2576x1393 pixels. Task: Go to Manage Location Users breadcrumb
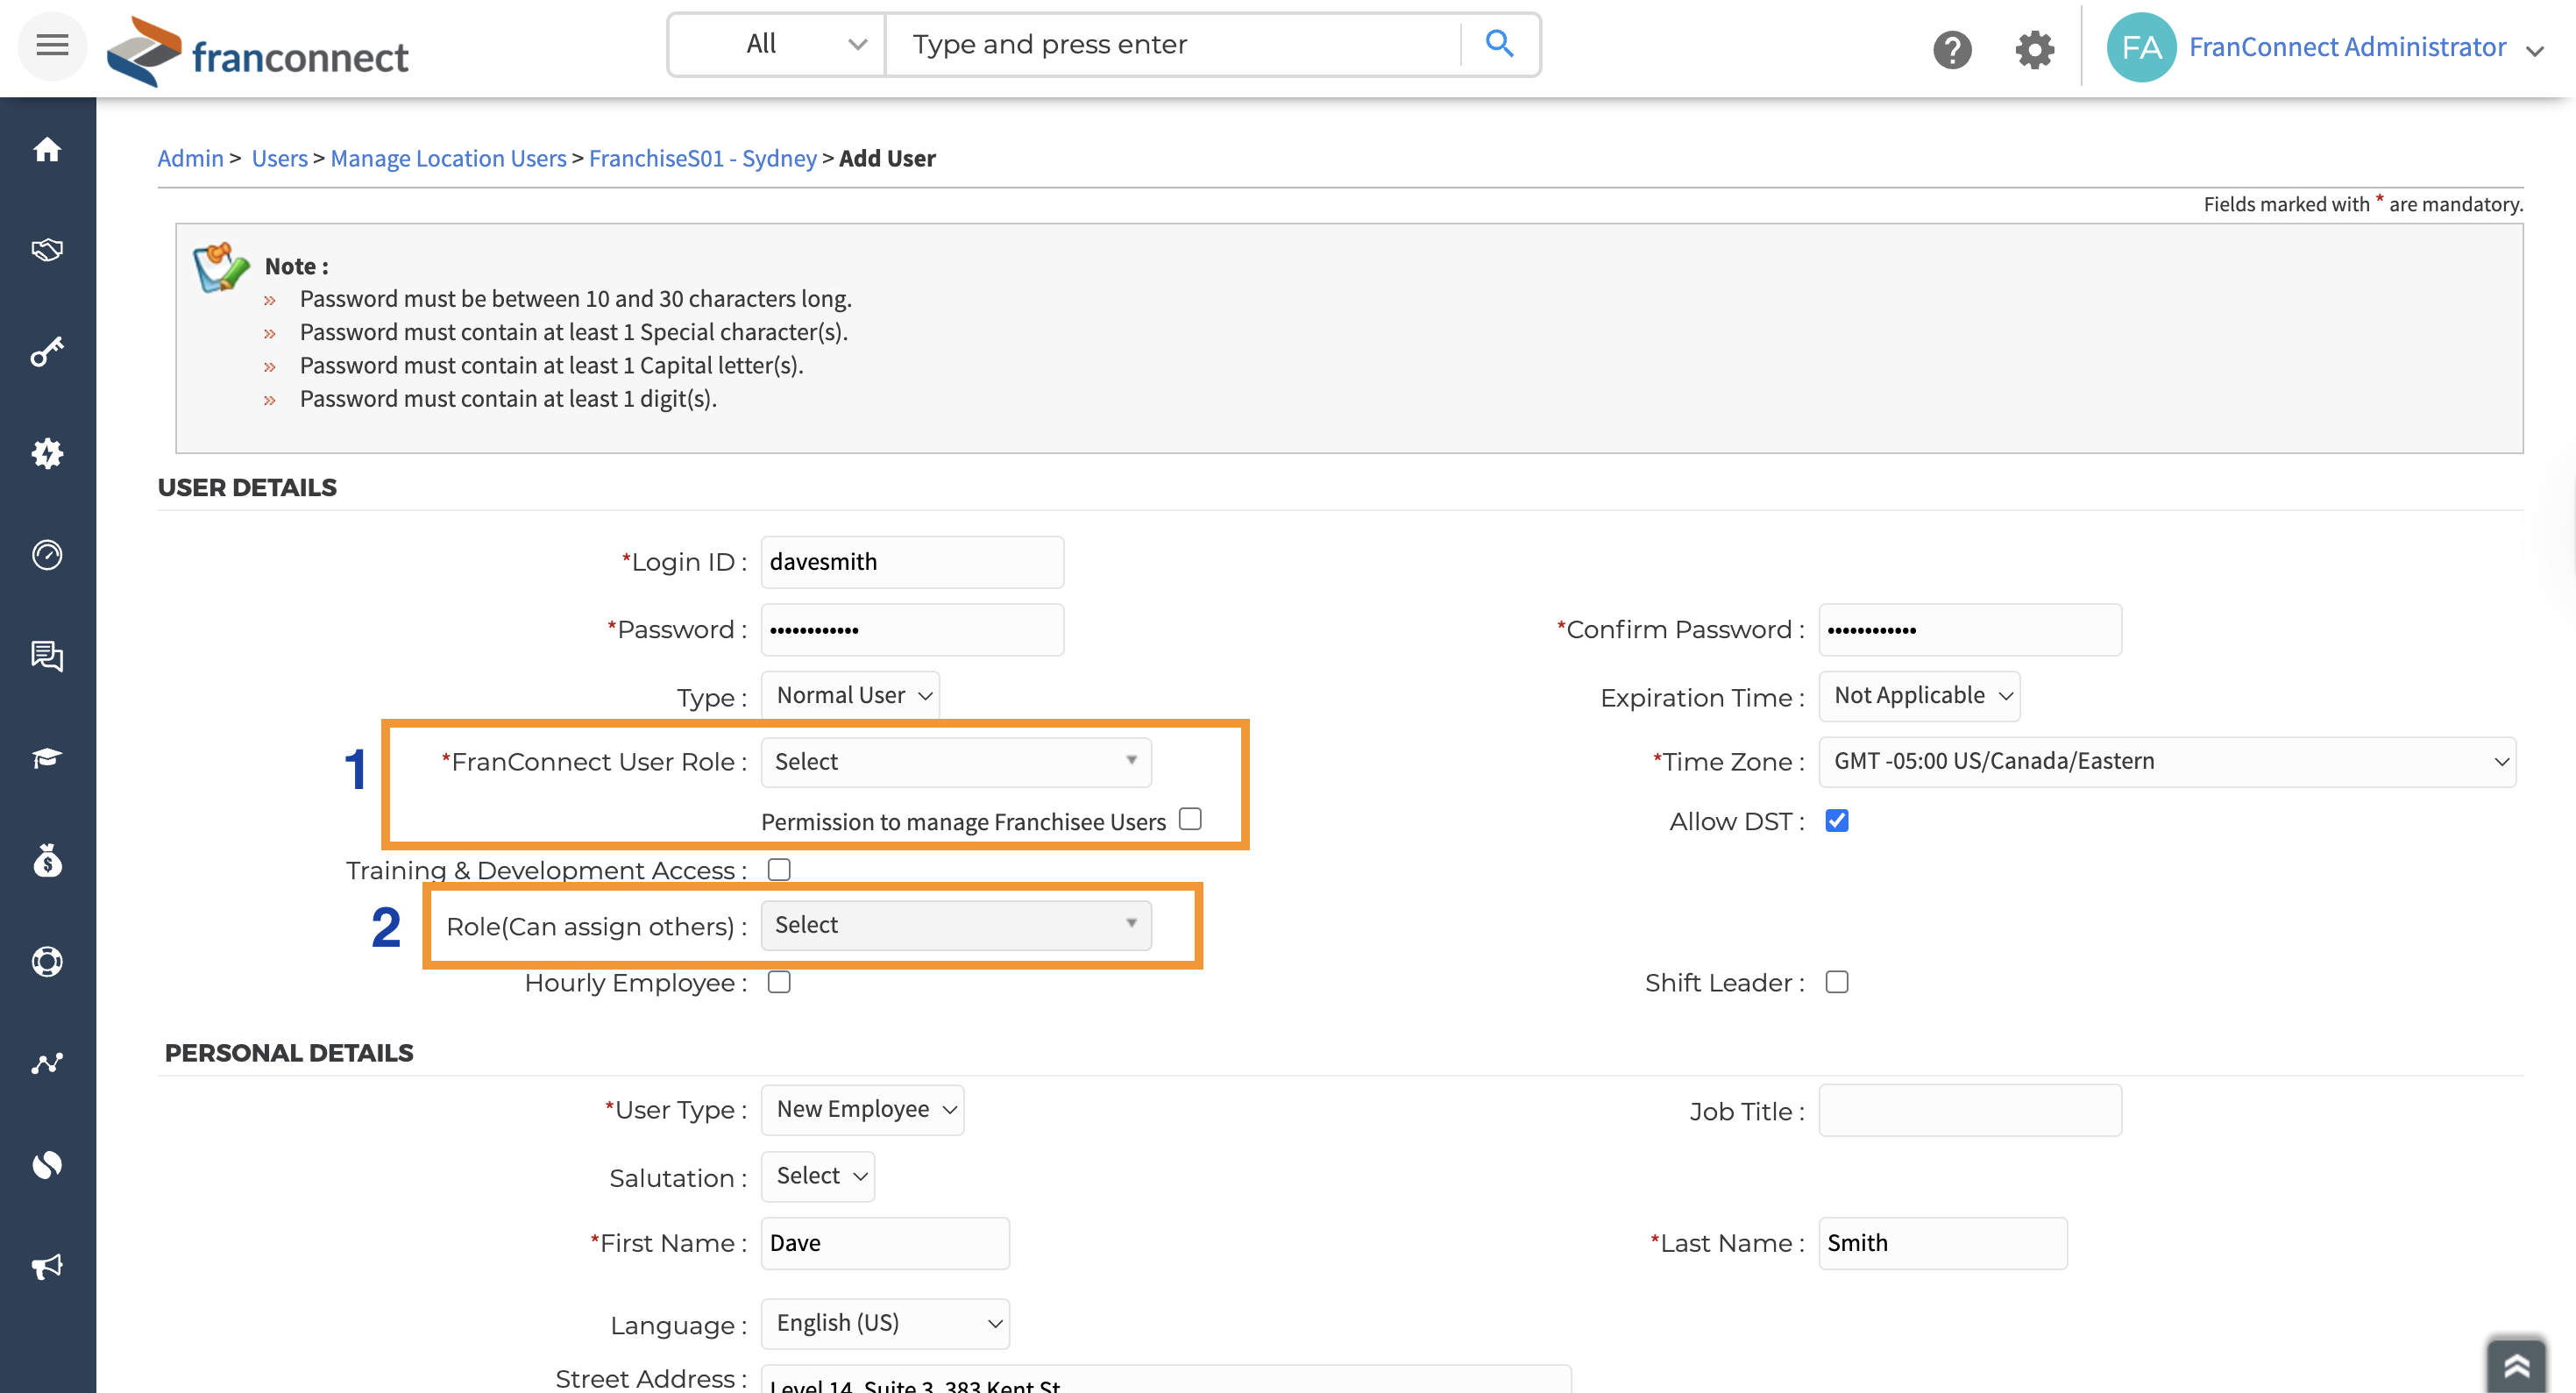448,158
